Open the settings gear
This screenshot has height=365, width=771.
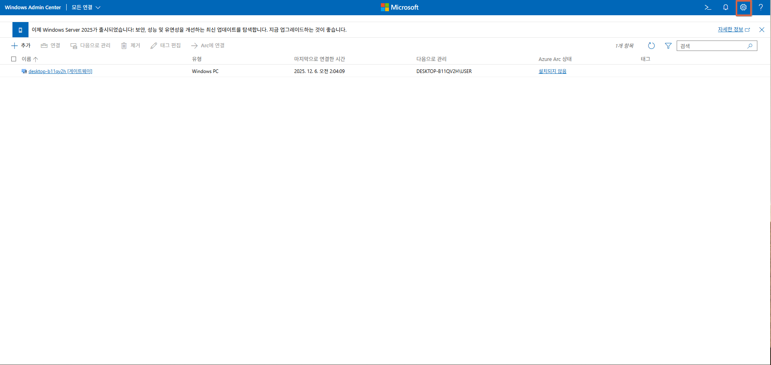coord(743,7)
